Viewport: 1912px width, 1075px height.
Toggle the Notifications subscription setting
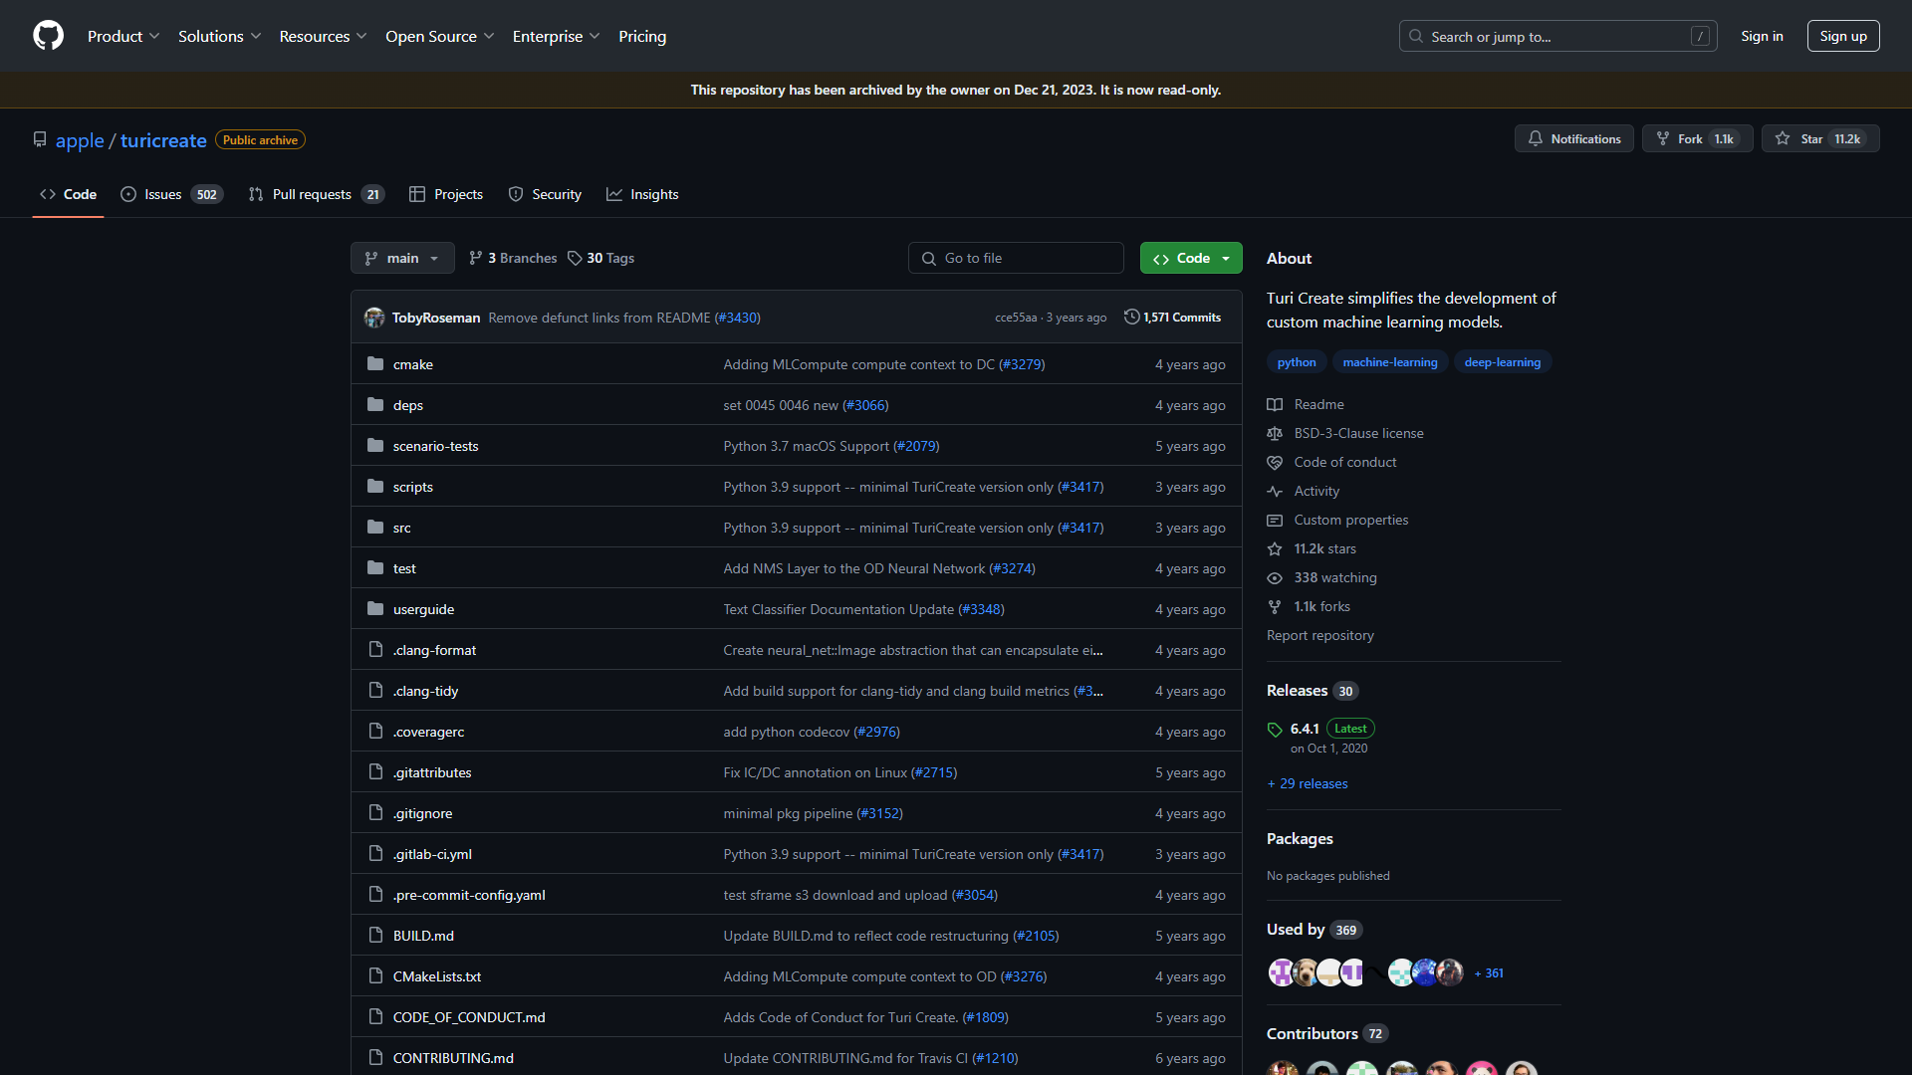[x=1573, y=137]
